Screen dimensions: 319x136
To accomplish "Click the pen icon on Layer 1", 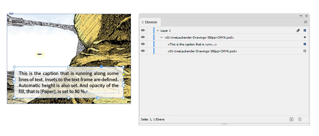I will point(298,30).
